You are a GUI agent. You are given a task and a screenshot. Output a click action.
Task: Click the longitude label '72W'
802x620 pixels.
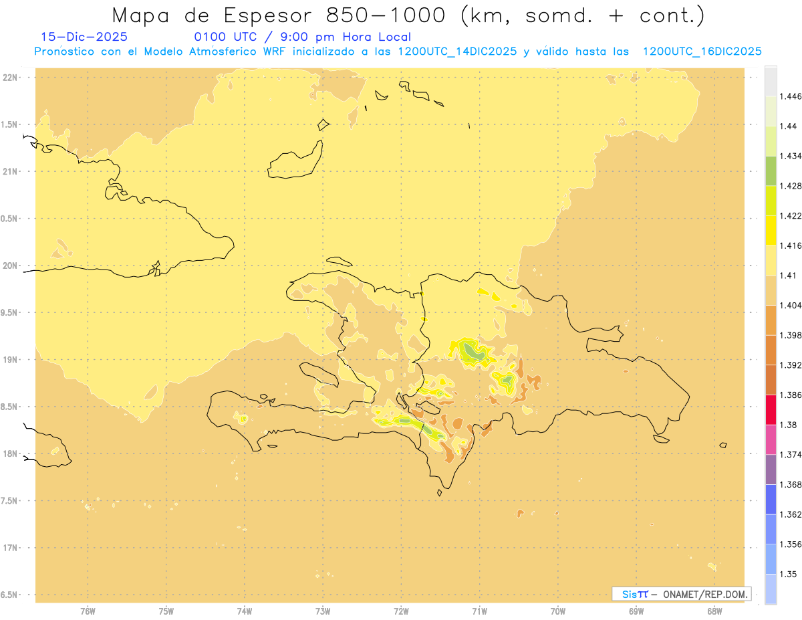pos(401,611)
